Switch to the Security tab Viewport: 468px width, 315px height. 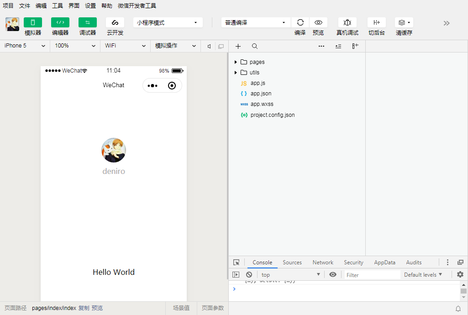pyautogui.click(x=353, y=262)
